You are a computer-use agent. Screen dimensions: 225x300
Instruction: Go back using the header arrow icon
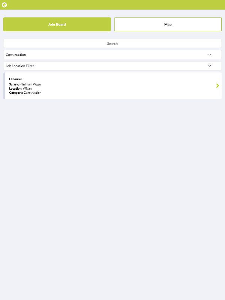[4, 5]
